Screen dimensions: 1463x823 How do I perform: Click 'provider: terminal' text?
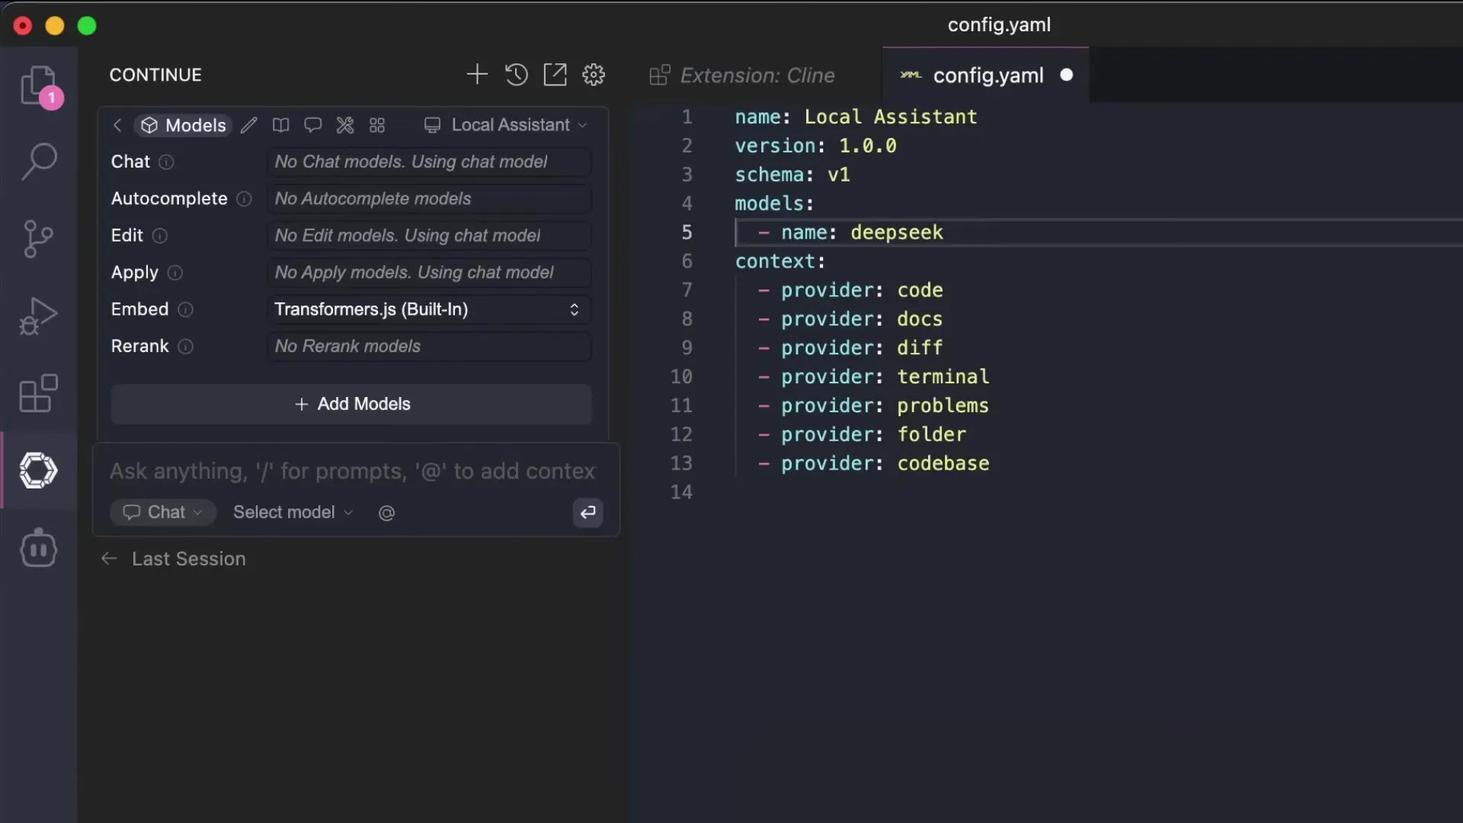(885, 376)
